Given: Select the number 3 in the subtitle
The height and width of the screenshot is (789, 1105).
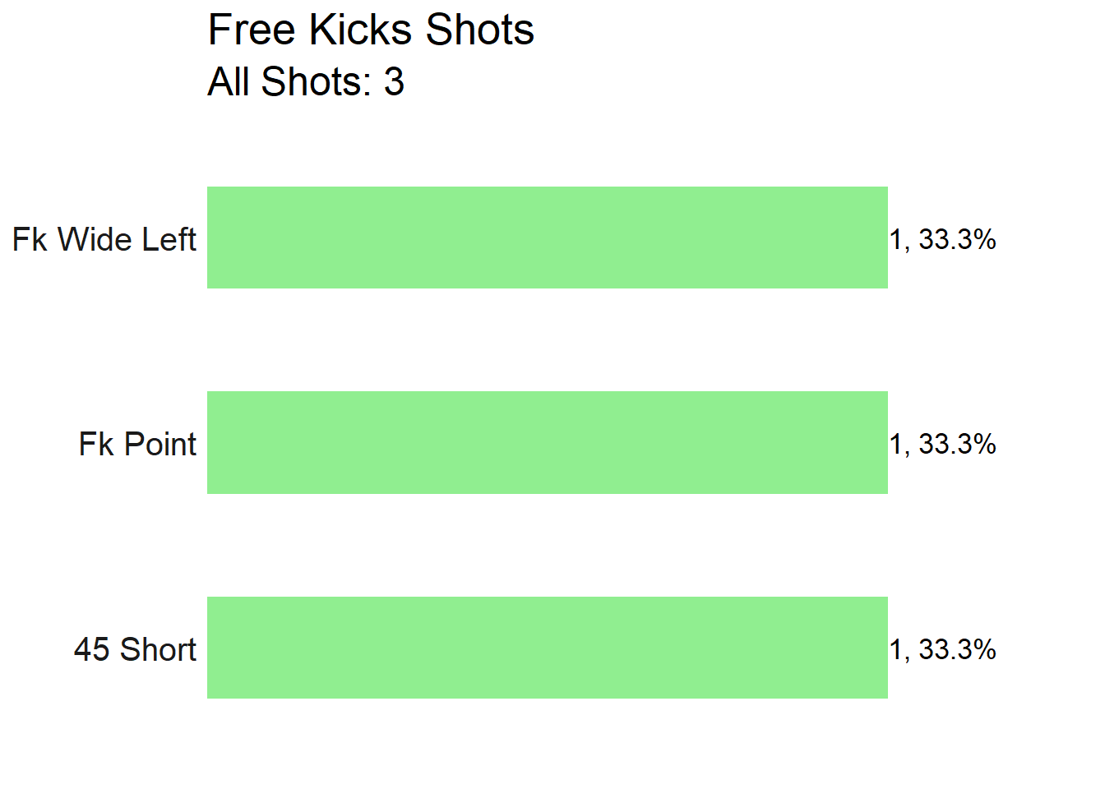Looking at the screenshot, I should 395,81.
